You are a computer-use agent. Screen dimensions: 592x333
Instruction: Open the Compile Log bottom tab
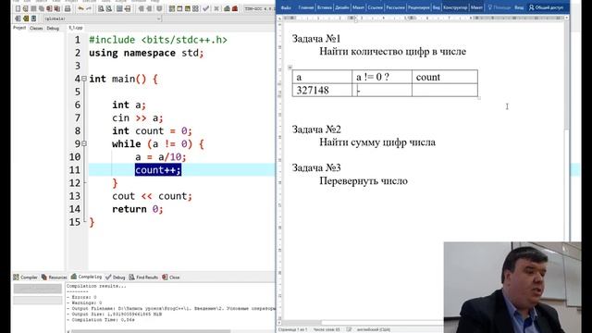[x=86, y=277]
